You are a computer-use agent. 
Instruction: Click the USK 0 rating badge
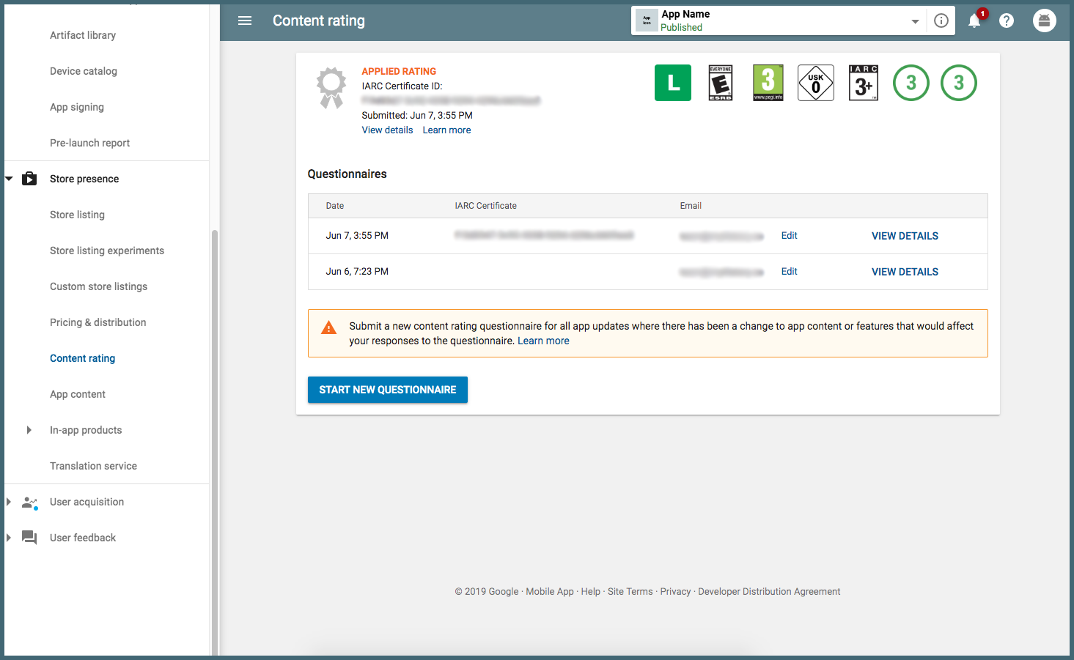click(x=816, y=83)
